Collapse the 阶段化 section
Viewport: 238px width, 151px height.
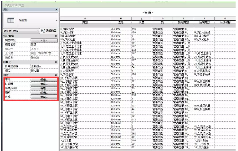coord(56,62)
